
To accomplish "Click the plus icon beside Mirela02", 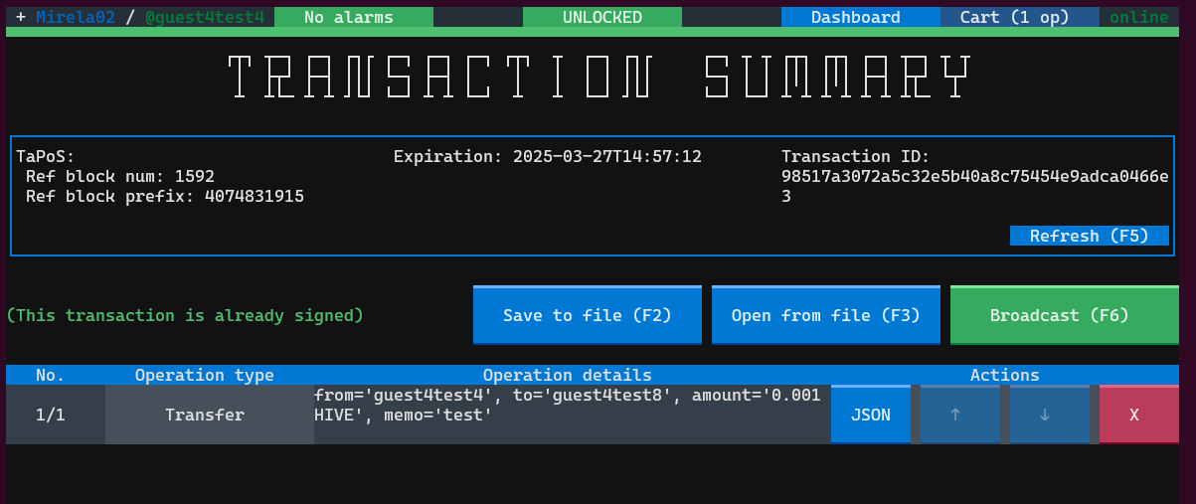I will pyautogui.click(x=21, y=18).
